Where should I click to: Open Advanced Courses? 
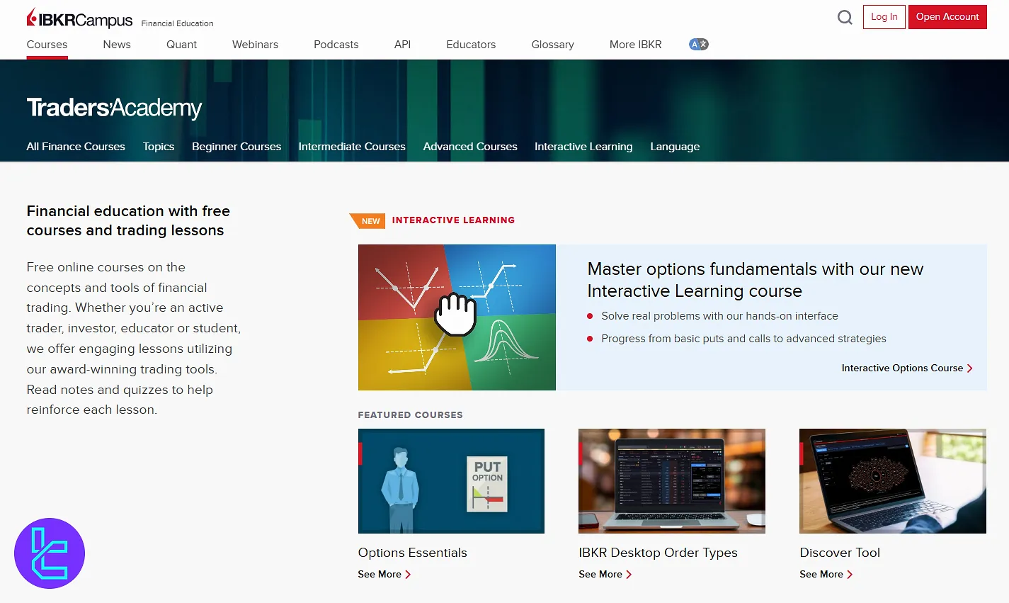(x=470, y=147)
